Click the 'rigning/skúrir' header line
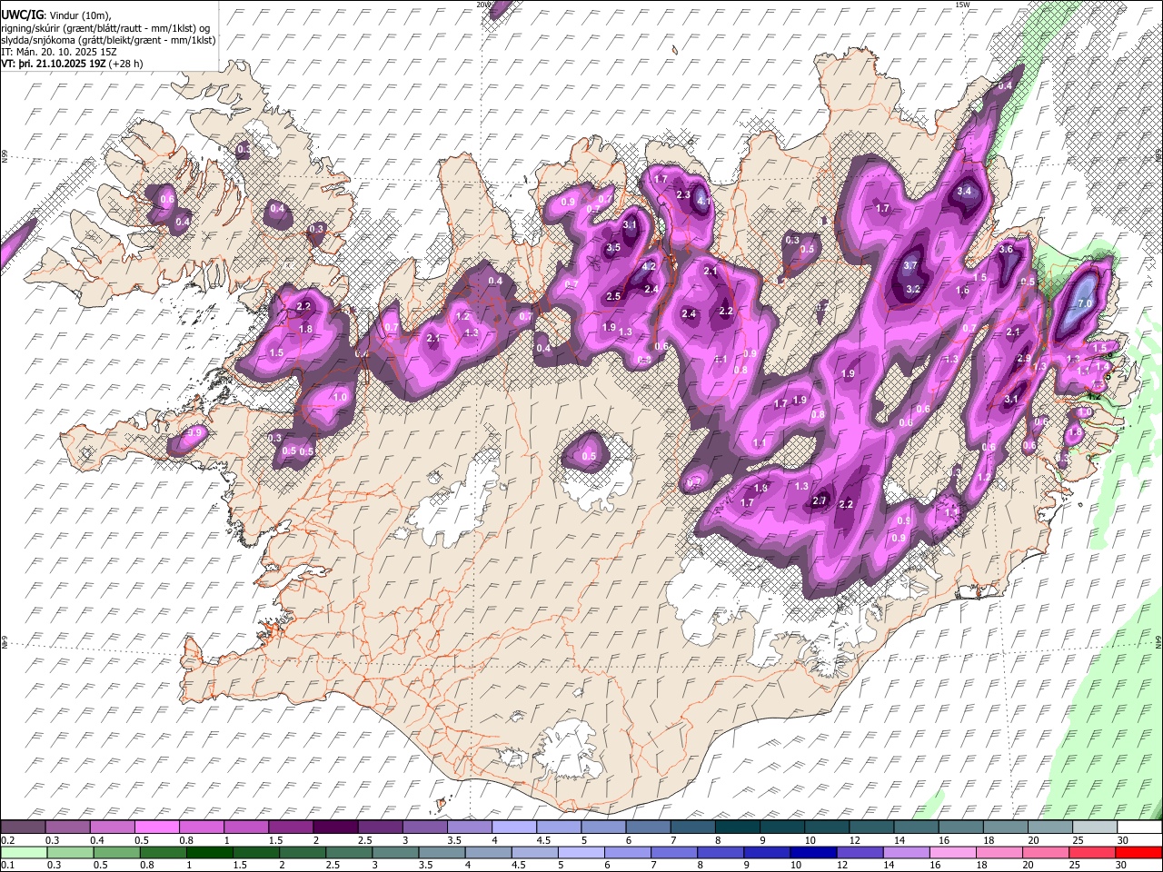This screenshot has width=1163, height=872. [105, 28]
